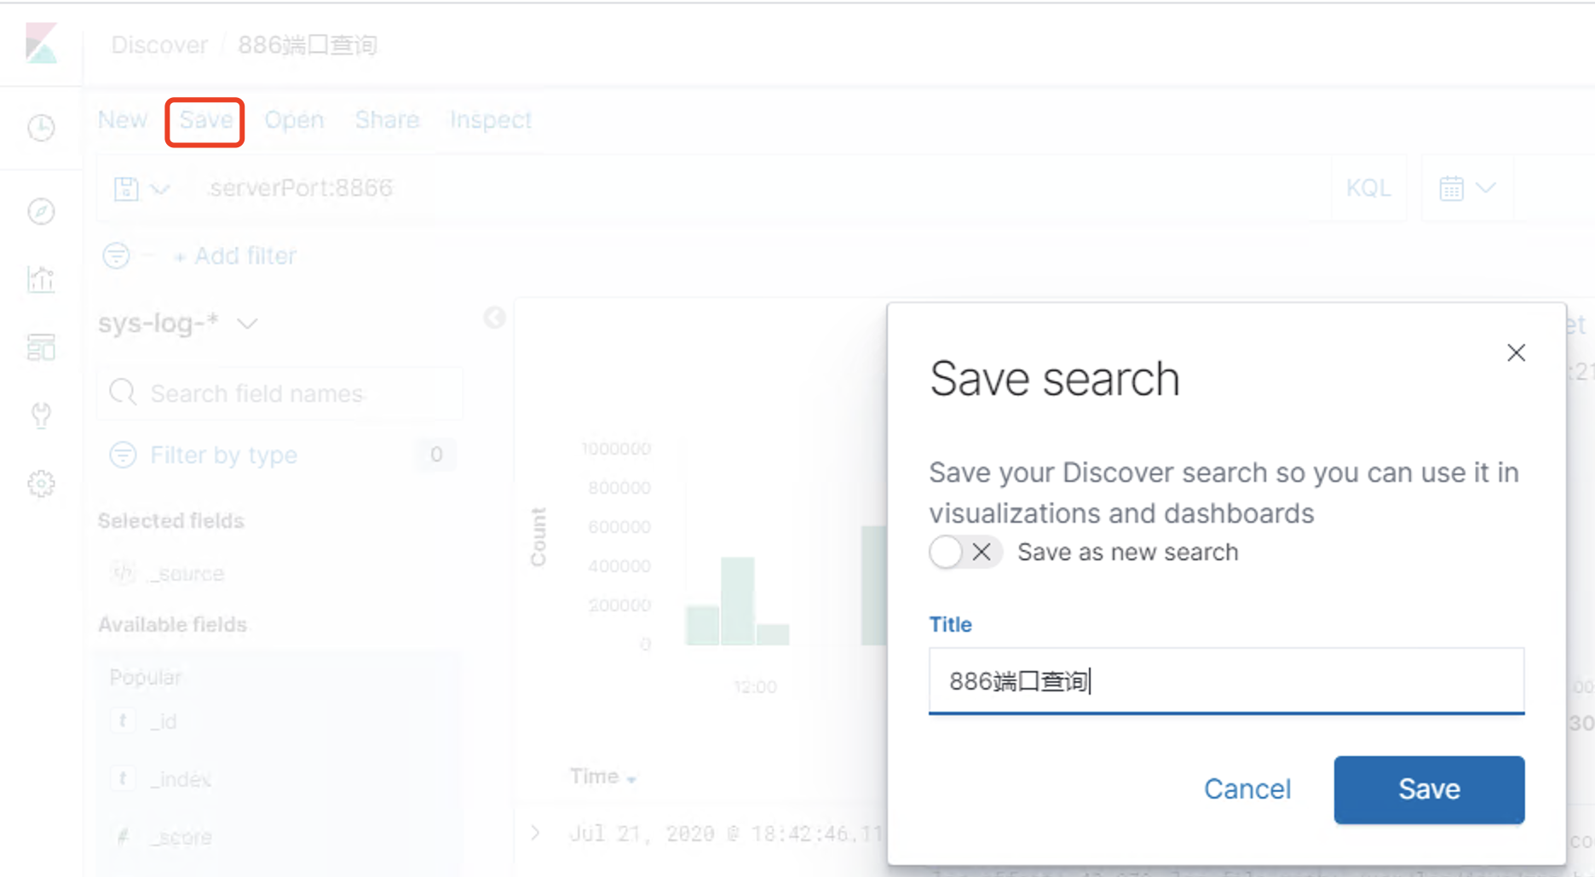Collapse the field list sidebar arrow
Image resolution: width=1595 pixels, height=877 pixels.
(494, 318)
